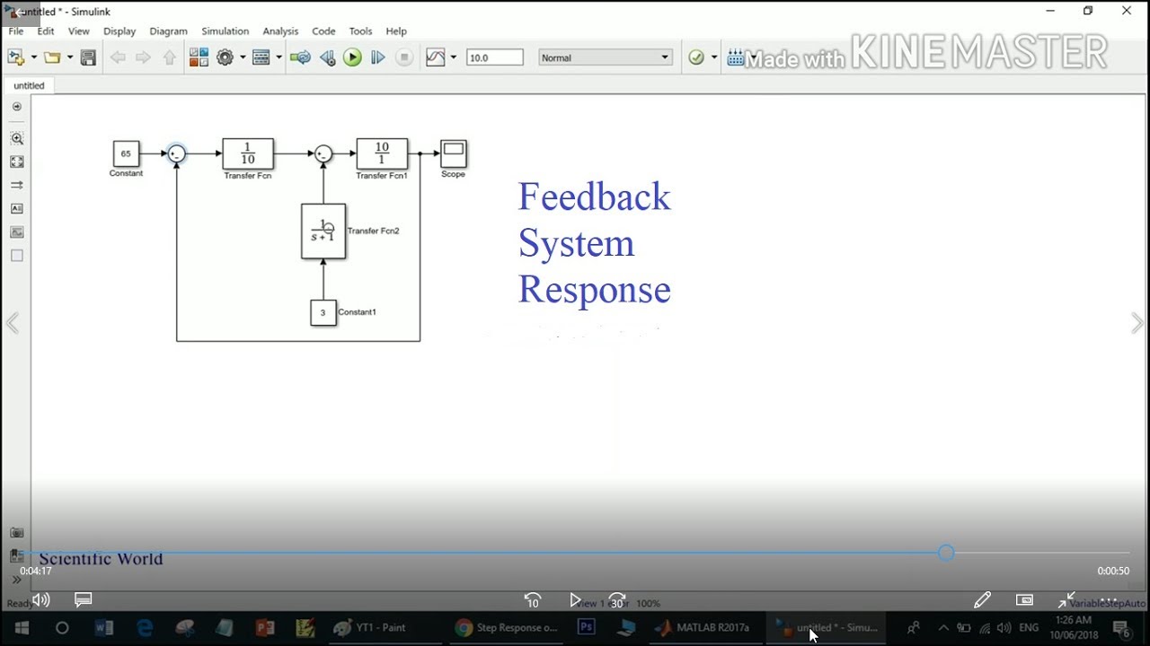Click the Back navigation arrow

pyautogui.click(x=118, y=57)
